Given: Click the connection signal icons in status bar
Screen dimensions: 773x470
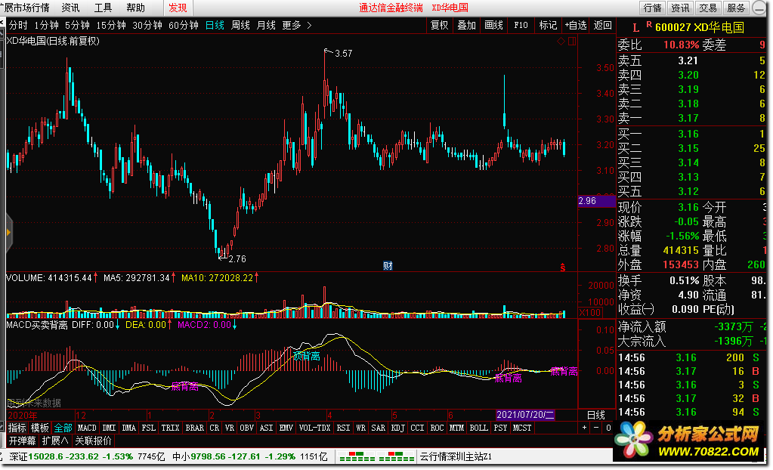Looking at the screenshot, I should pos(377,456).
